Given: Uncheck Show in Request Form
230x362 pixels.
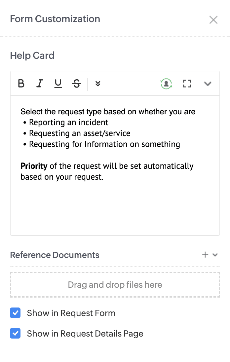Looking at the screenshot, I should click(x=15, y=313).
